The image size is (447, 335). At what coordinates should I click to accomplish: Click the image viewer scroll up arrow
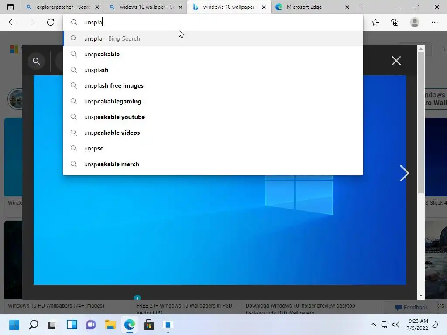click(421, 49)
